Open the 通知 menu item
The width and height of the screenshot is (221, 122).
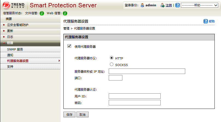pyautogui.click(x=10, y=55)
